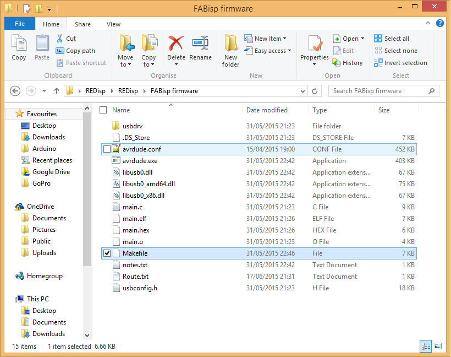This screenshot has height=357, width=451.
Task: Open the File menu tab
Action: click(x=20, y=24)
